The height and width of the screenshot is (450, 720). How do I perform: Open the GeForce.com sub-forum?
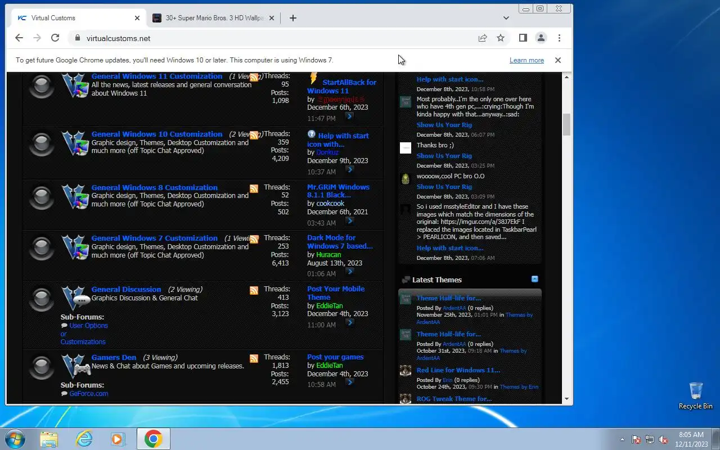89,394
